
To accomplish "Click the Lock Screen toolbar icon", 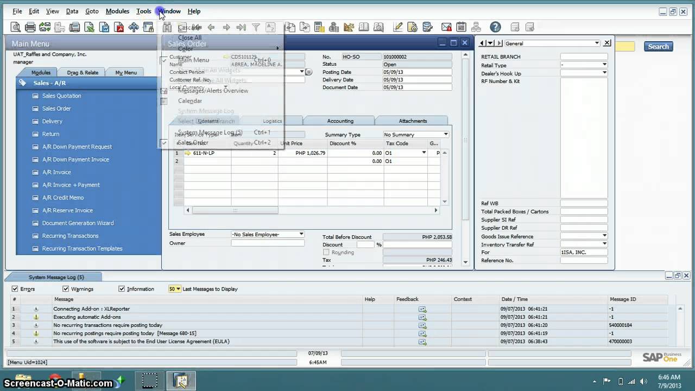I will 148,27.
